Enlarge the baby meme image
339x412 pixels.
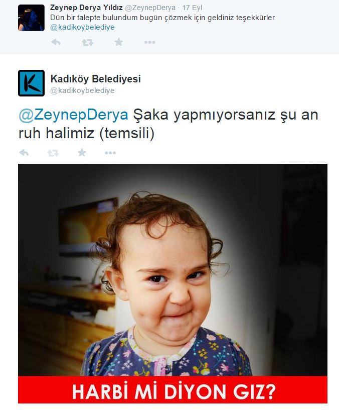tap(173, 270)
